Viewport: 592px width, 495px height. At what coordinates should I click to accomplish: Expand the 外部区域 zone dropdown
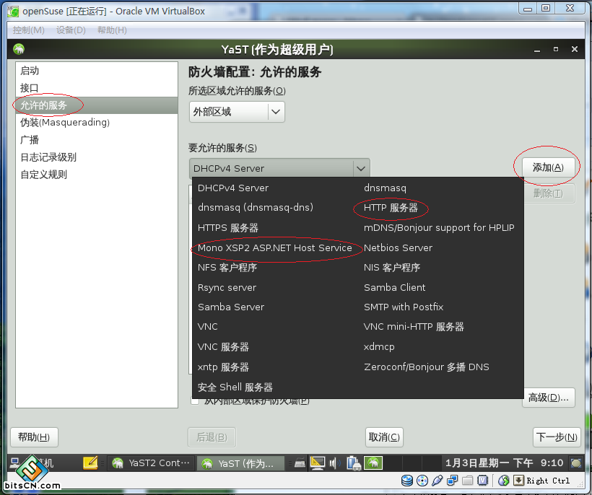237,112
